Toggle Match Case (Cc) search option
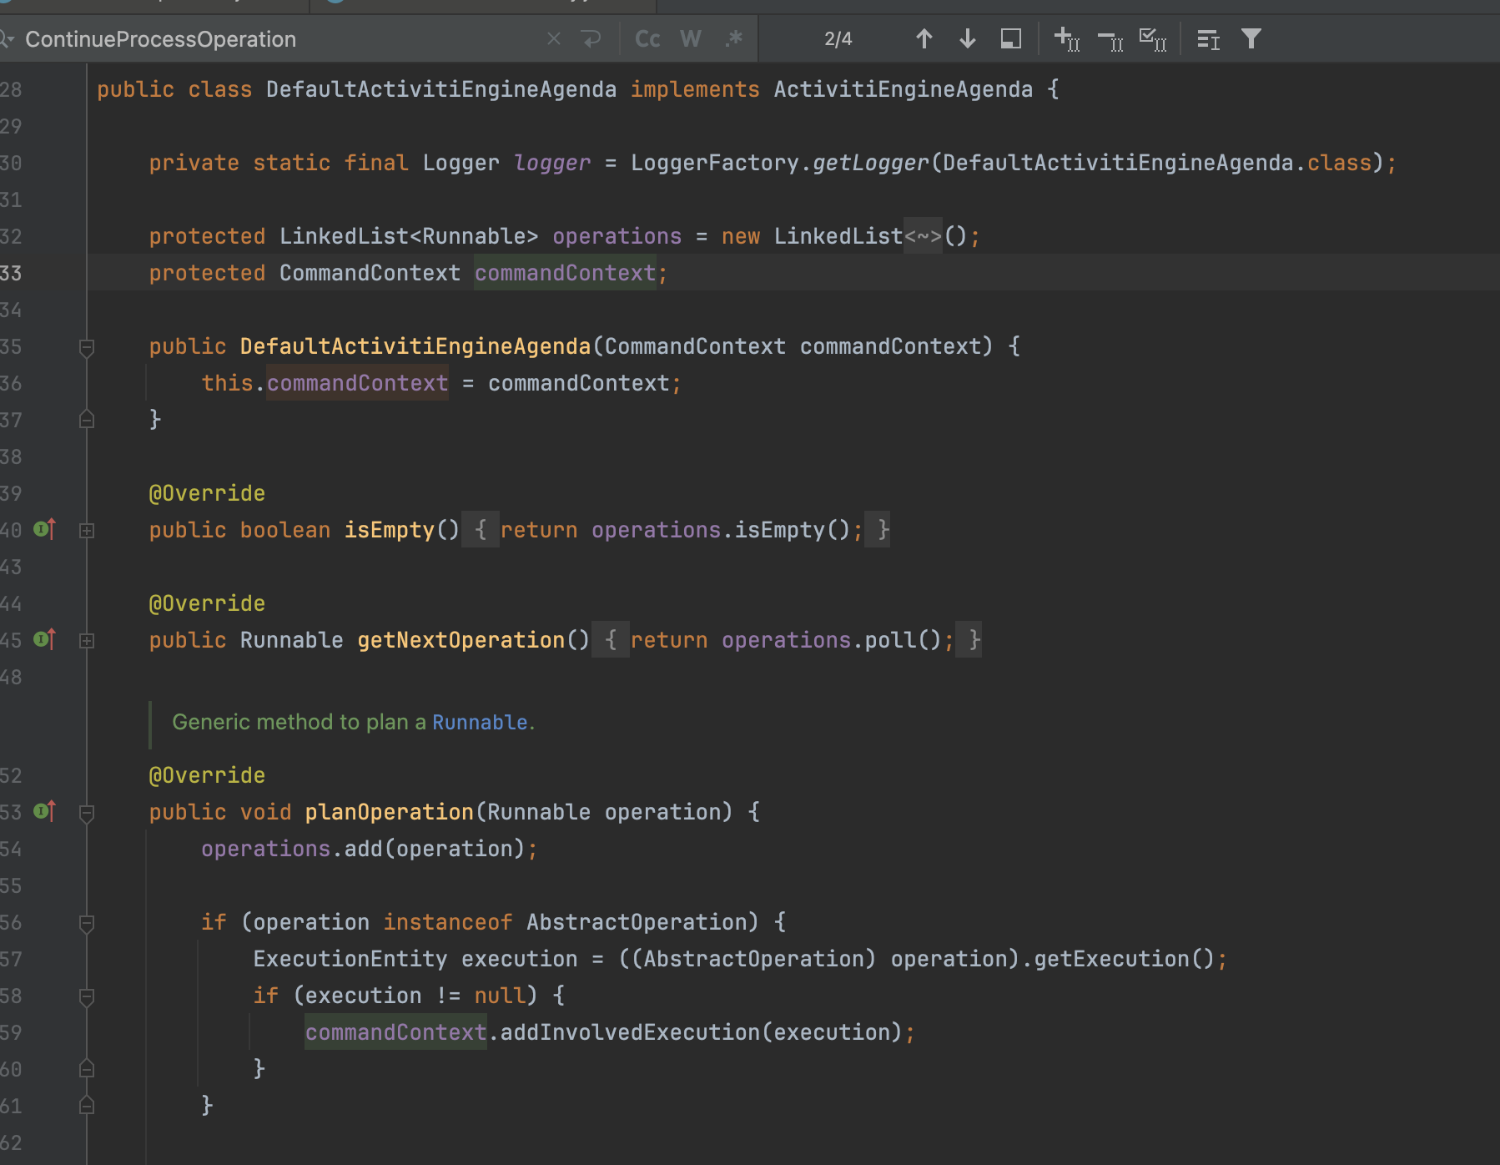Viewport: 1500px width, 1165px height. pos(647,39)
